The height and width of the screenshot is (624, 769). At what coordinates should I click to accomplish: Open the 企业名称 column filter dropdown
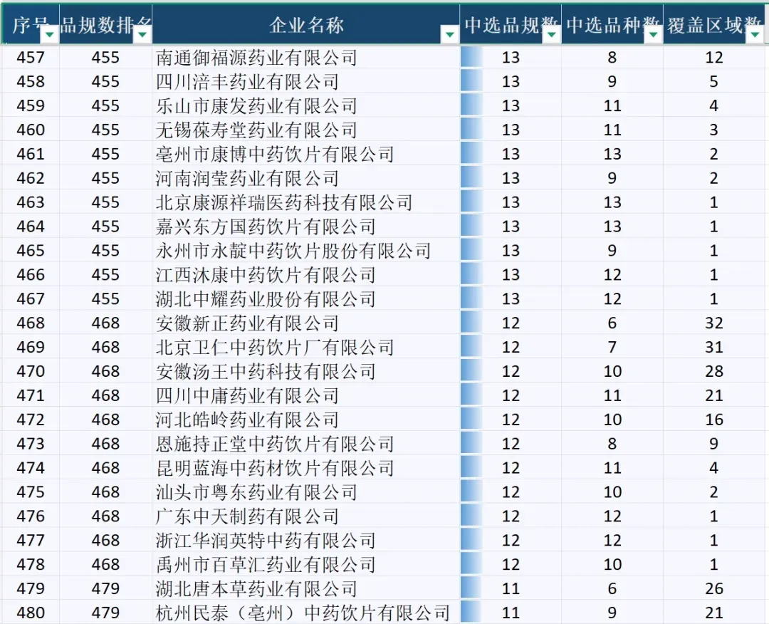[x=450, y=34]
